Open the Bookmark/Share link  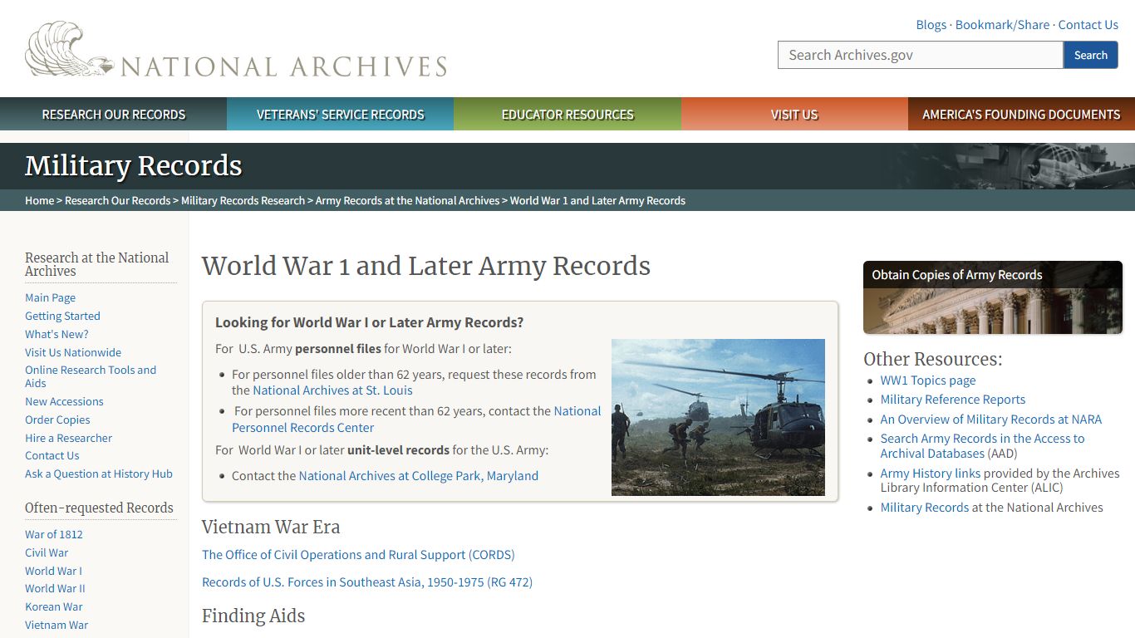pyautogui.click(x=1002, y=25)
